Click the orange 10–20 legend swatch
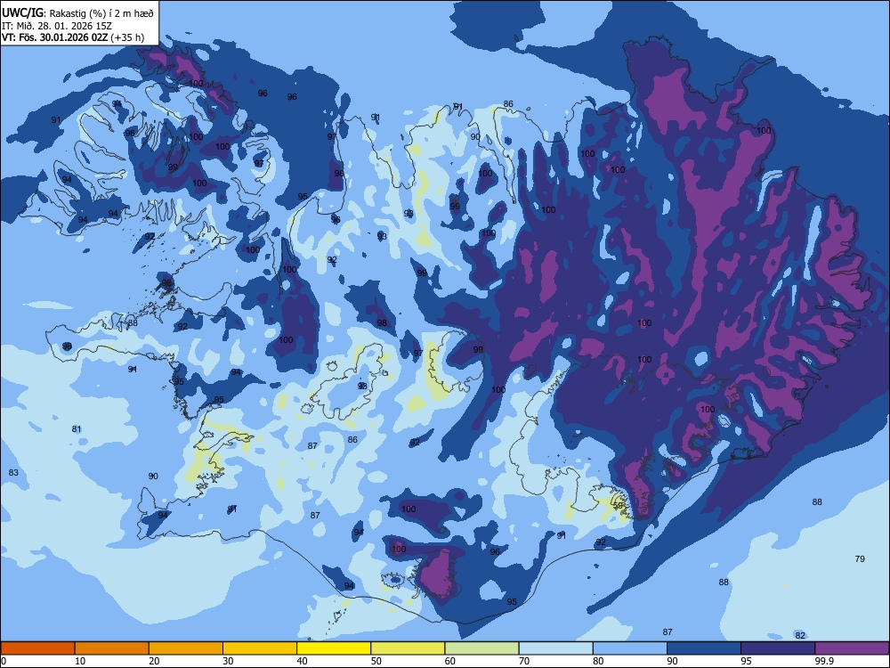Screen dimensions: 890x668 (112, 648)
